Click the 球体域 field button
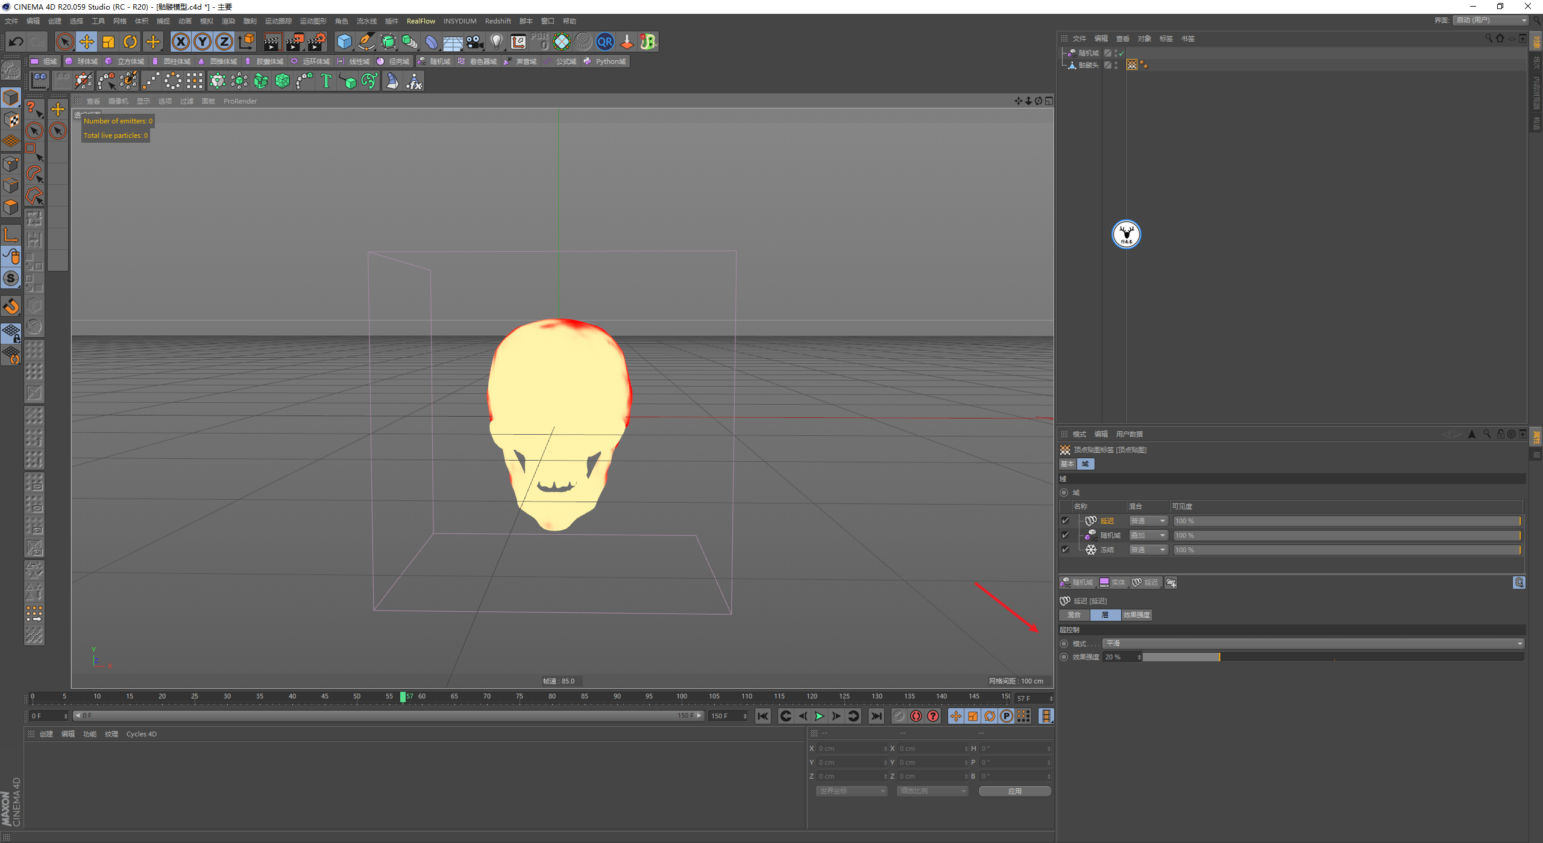This screenshot has width=1543, height=843. click(82, 61)
